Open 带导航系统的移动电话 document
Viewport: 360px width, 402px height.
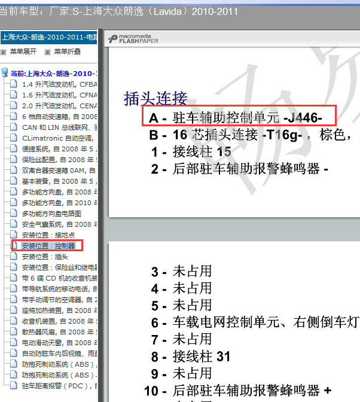59,289
